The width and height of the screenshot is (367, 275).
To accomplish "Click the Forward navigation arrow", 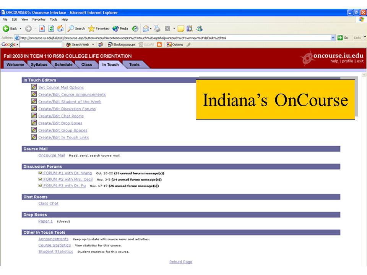I will click(x=28, y=29).
